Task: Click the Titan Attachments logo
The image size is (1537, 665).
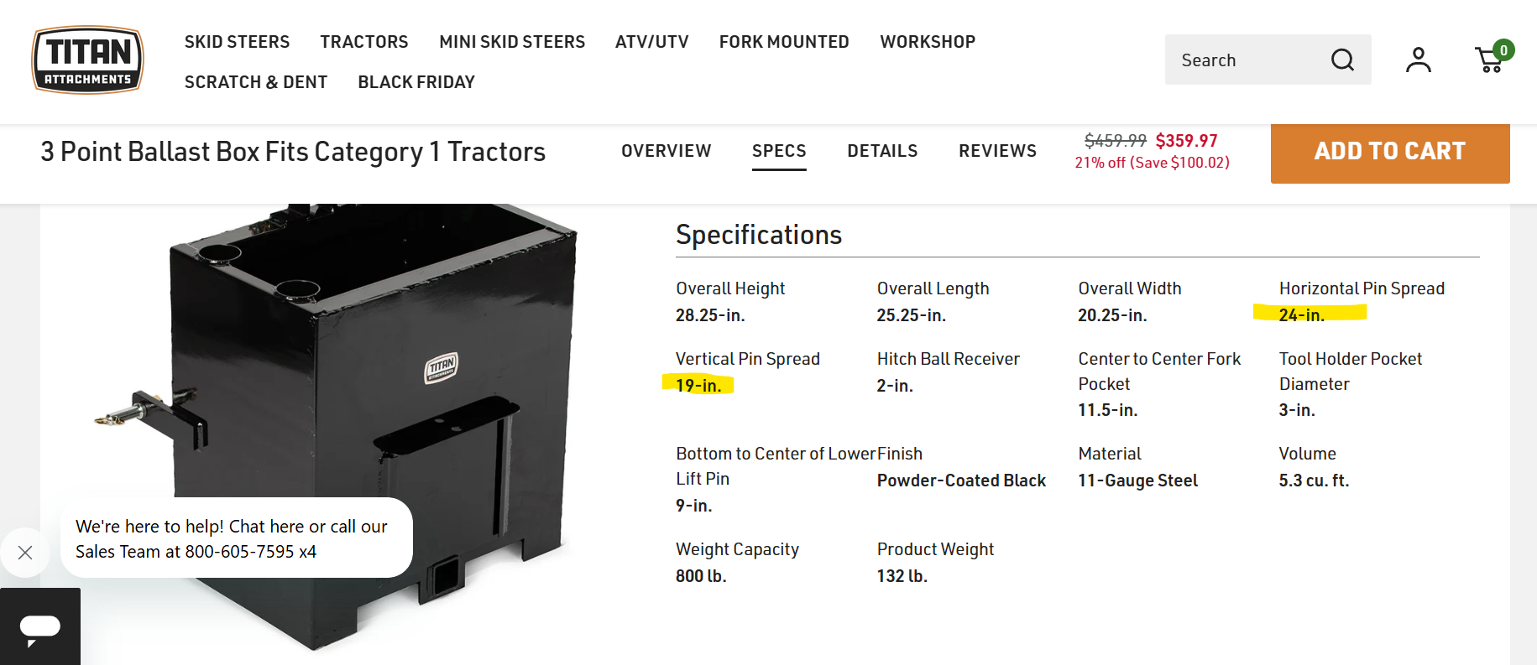Action: (x=87, y=60)
